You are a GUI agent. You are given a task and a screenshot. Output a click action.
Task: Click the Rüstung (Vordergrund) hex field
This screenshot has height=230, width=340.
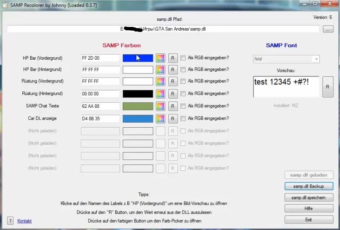pyautogui.click(x=100, y=82)
